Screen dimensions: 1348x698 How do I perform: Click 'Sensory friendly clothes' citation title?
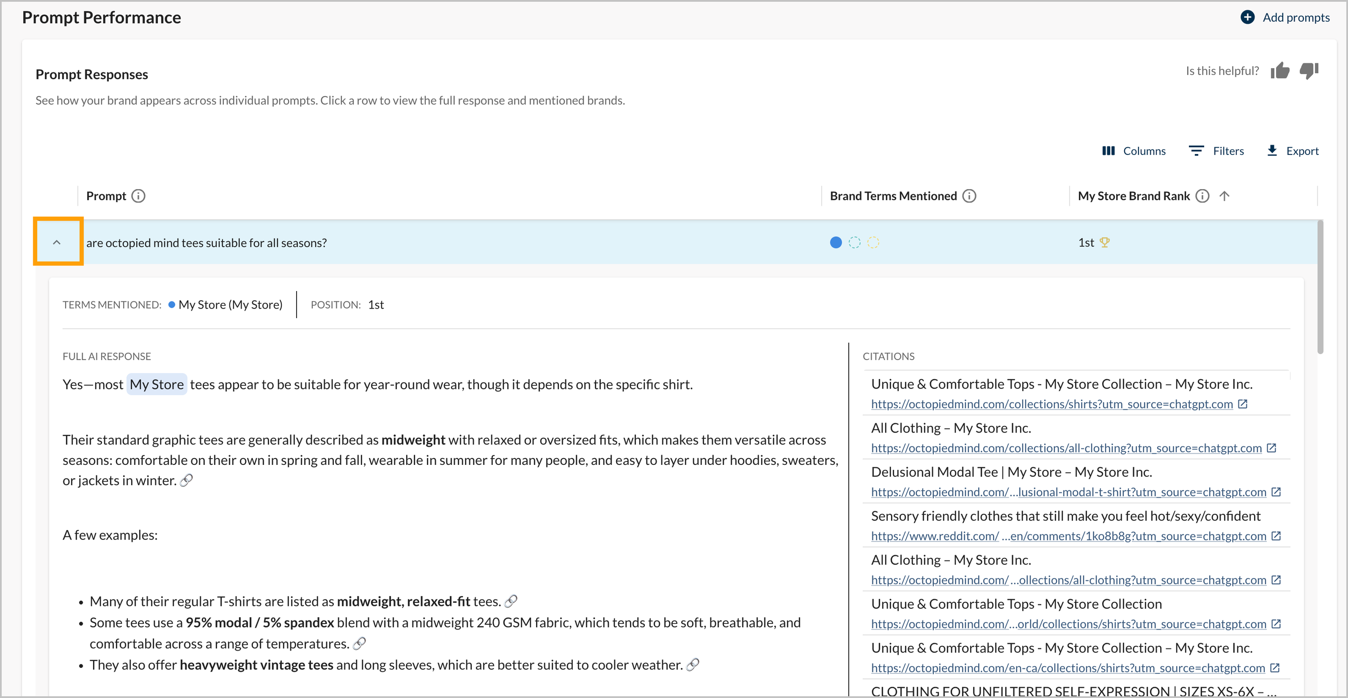[x=1066, y=516]
